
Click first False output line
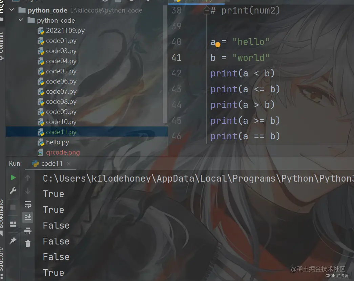(56, 225)
